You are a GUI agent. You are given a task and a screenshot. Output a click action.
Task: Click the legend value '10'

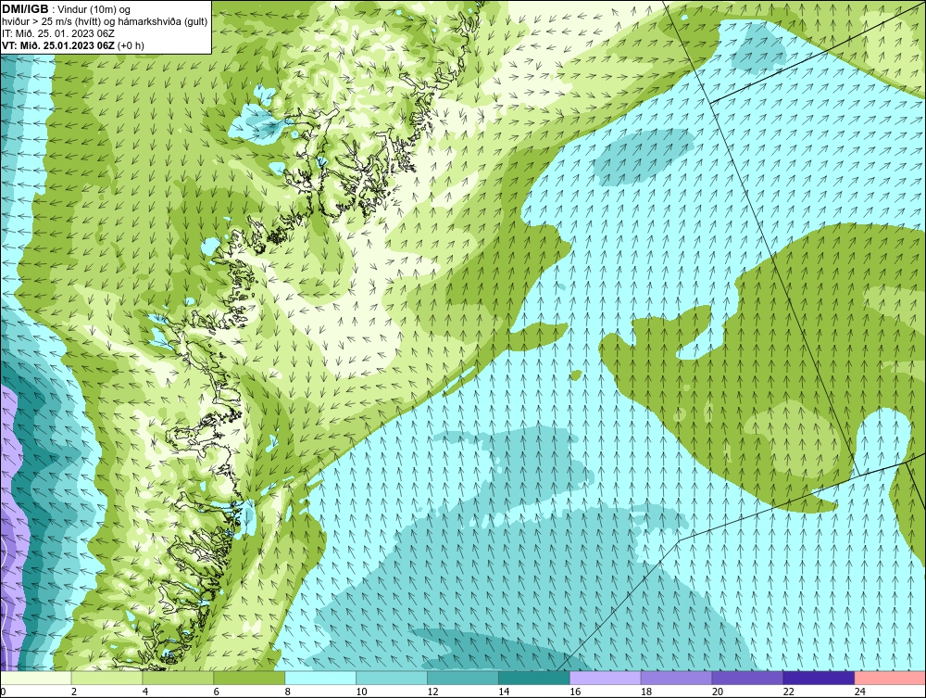click(361, 692)
